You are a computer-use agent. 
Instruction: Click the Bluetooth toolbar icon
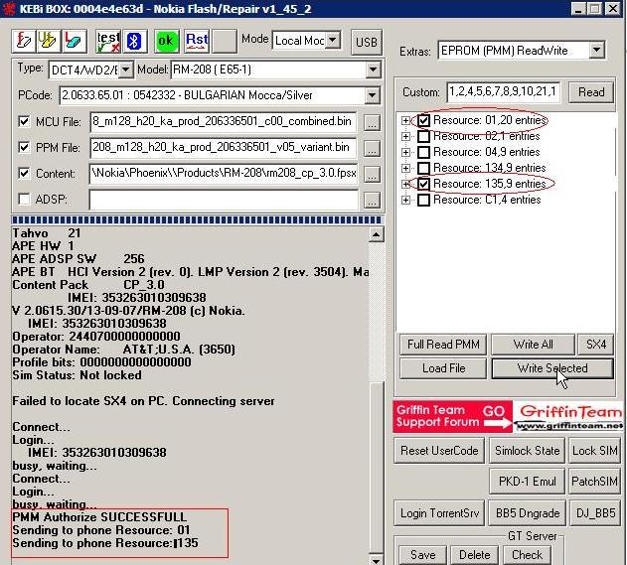coord(135,41)
